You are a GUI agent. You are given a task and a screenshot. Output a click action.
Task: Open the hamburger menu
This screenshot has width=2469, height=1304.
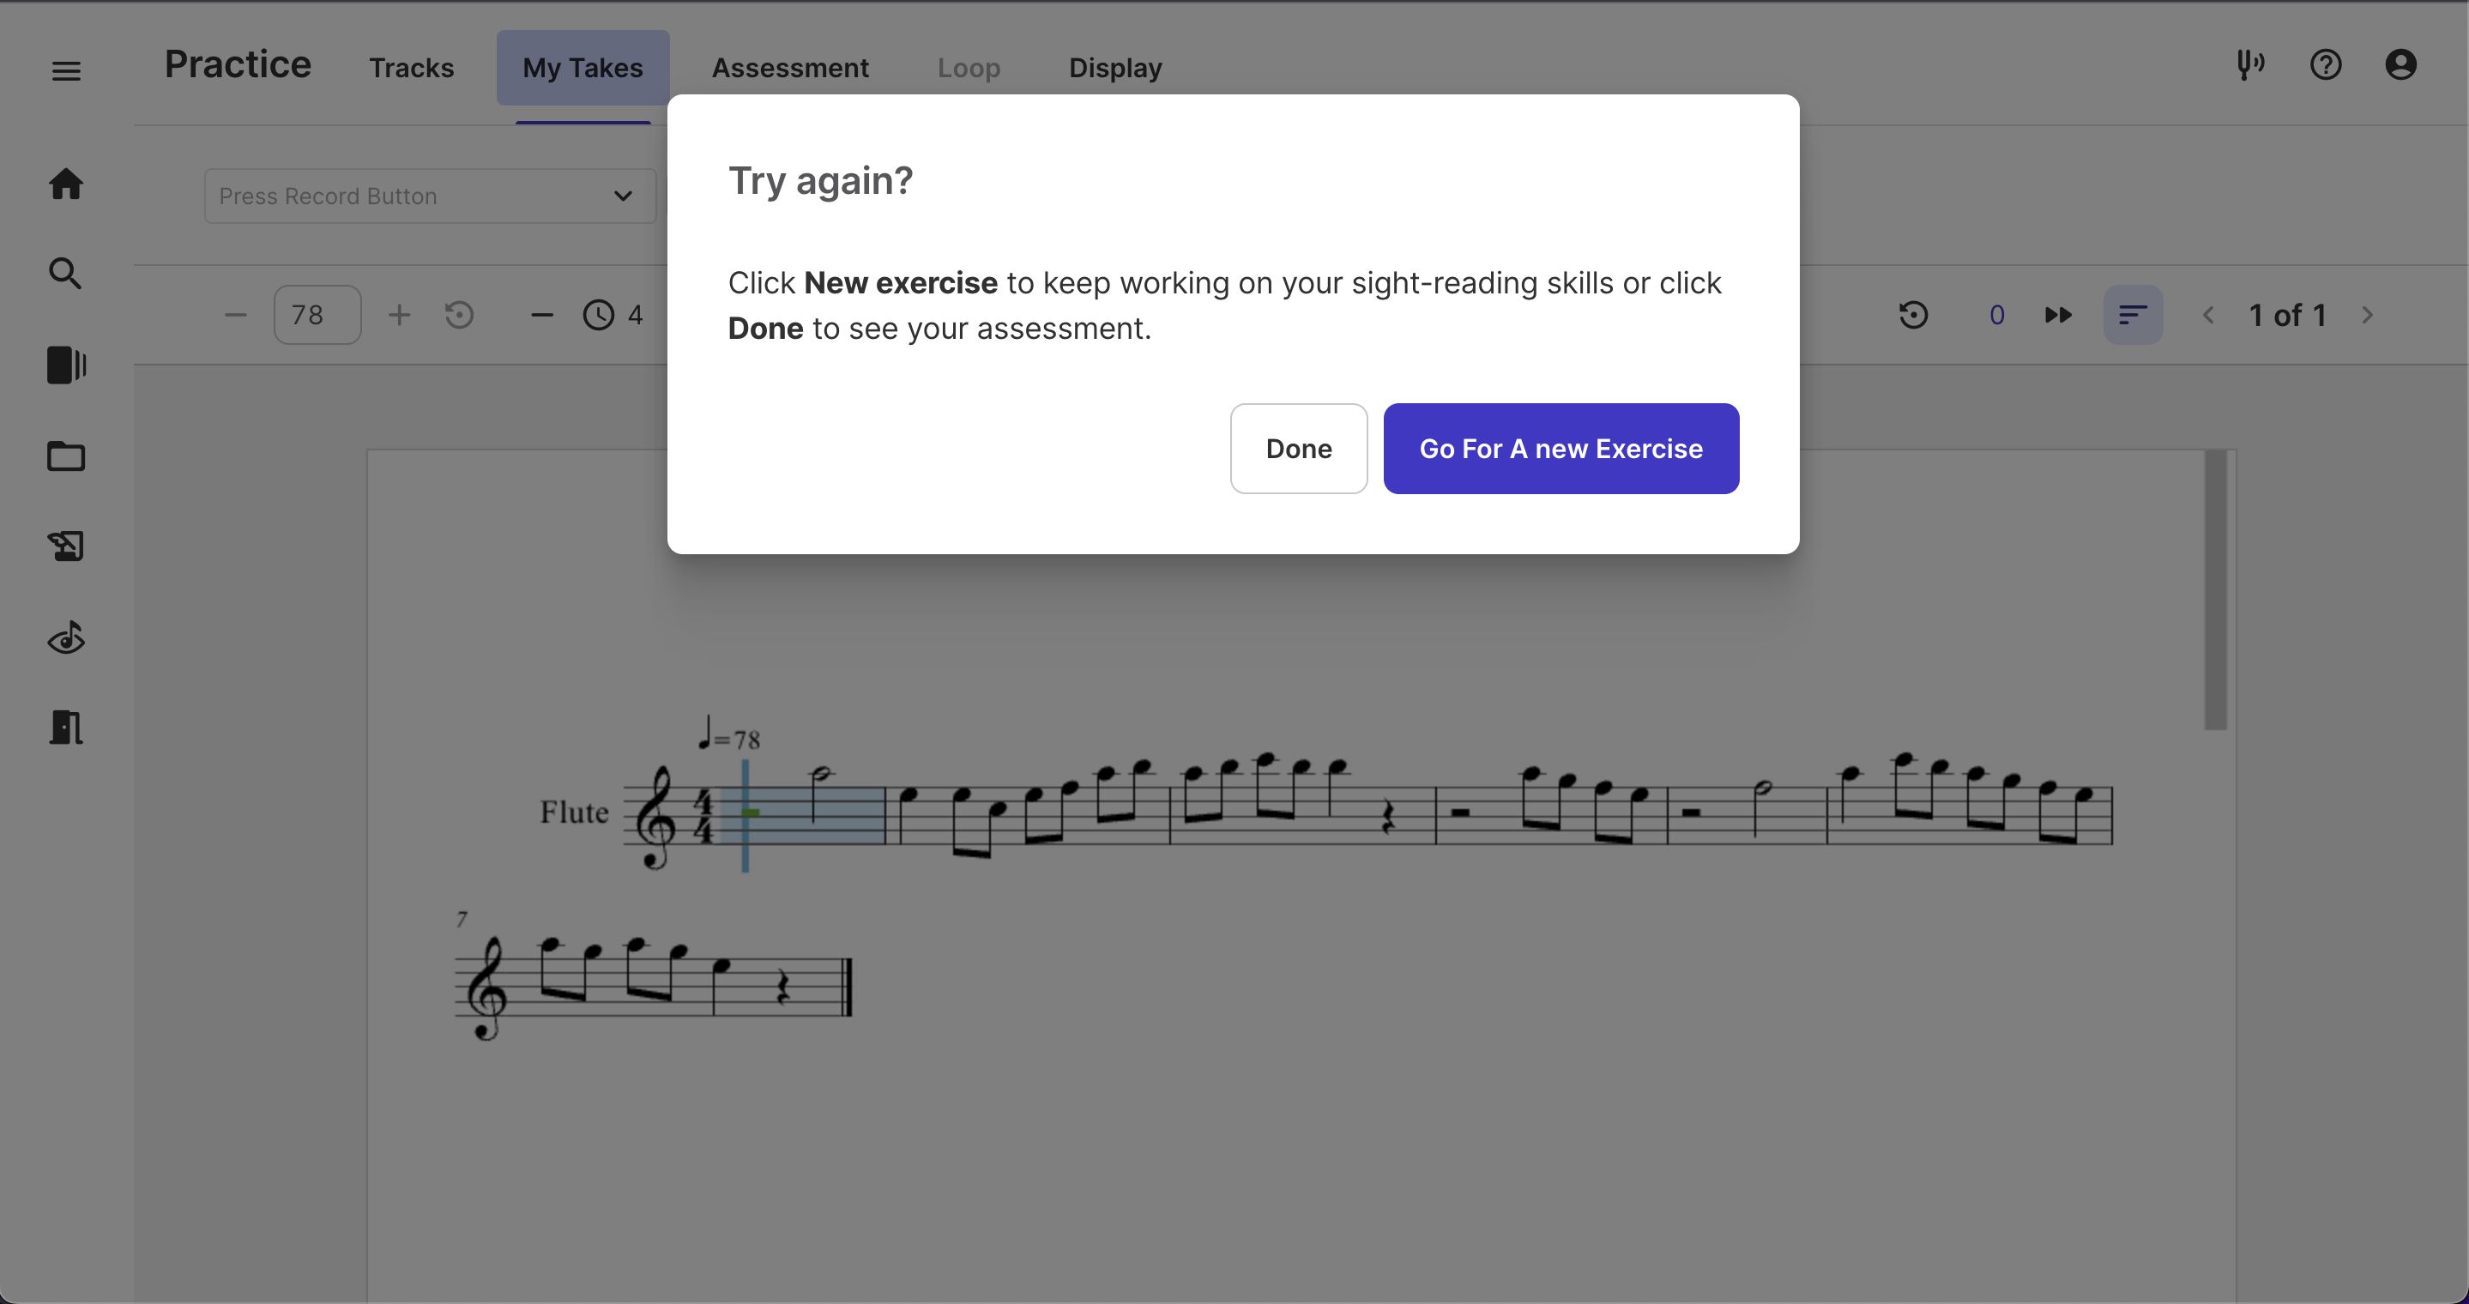click(x=66, y=71)
